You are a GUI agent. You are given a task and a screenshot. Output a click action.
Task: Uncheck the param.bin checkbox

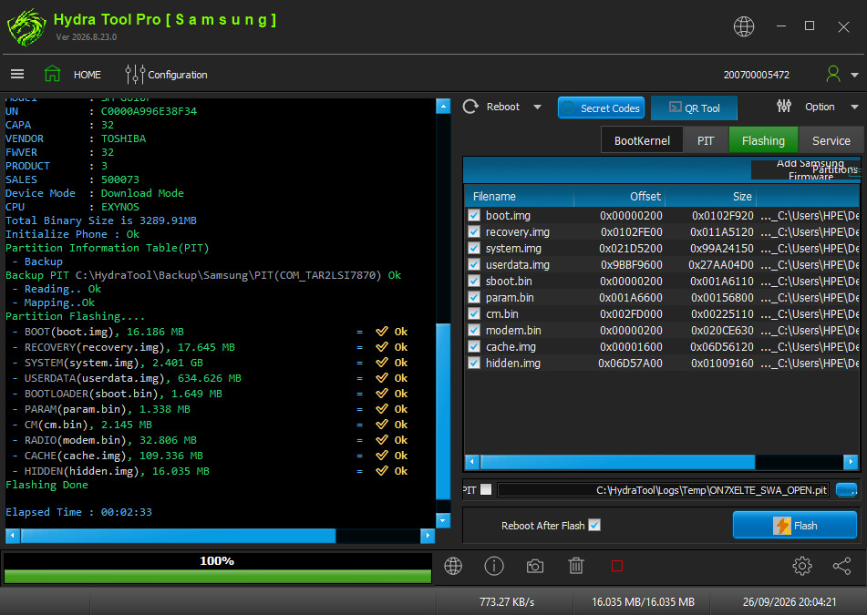(474, 297)
